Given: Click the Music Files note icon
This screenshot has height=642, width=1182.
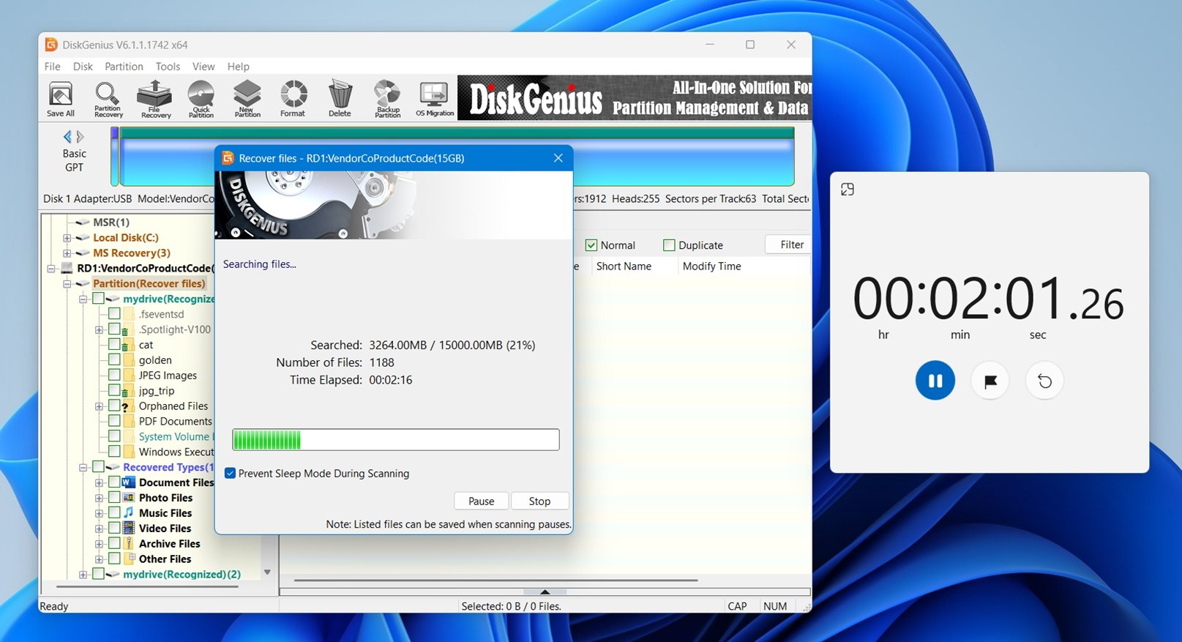Looking at the screenshot, I should tap(129, 513).
